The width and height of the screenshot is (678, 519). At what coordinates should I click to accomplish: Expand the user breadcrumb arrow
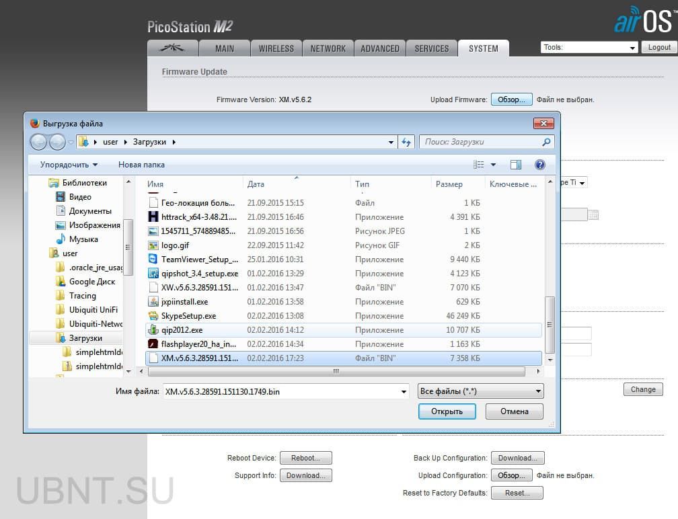coord(125,142)
